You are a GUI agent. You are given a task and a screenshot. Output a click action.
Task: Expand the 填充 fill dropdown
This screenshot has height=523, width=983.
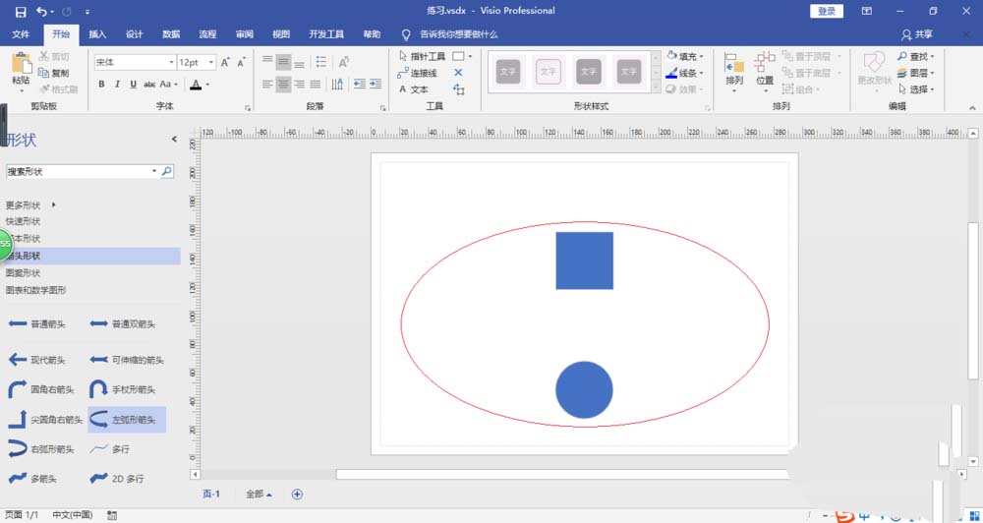tap(701, 57)
